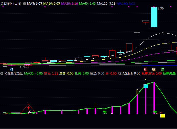Click the MACD: -6.06 value
177x129 pixels.
[x=34, y=73]
